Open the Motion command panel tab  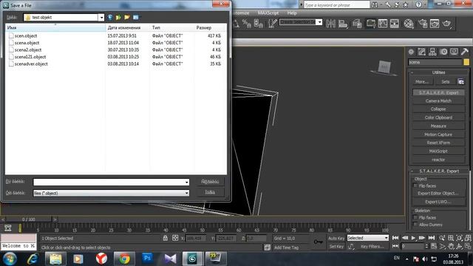[443, 52]
